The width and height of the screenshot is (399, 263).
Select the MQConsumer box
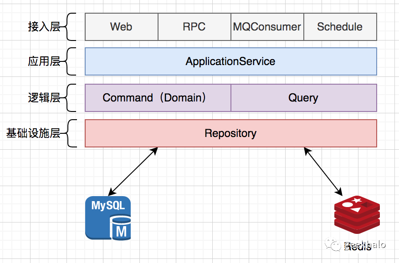267,27
